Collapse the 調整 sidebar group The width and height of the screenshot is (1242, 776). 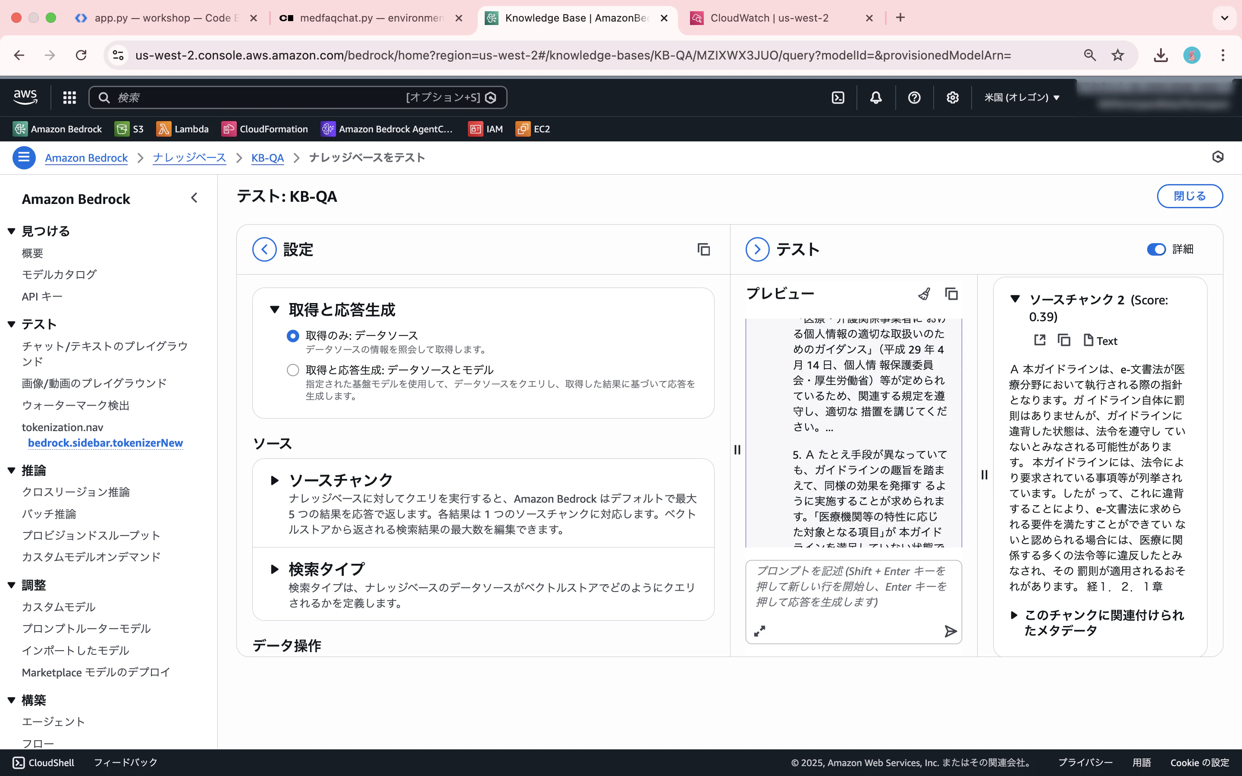click(x=11, y=585)
